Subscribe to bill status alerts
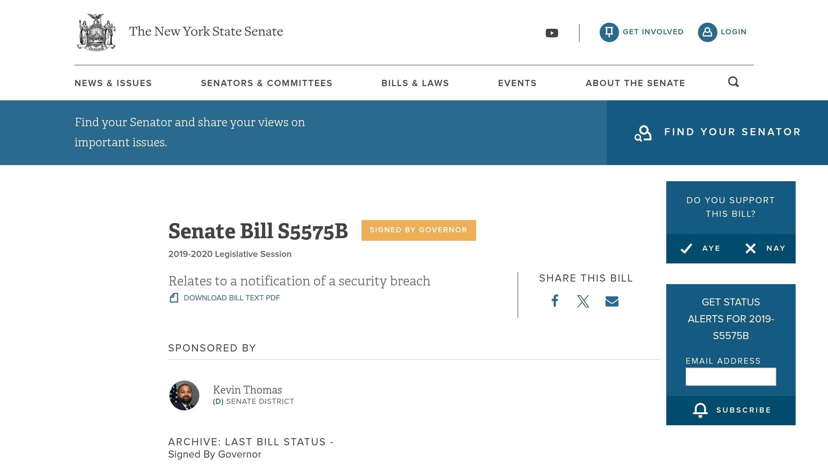This screenshot has width=828, height=466. click(731, 410)
